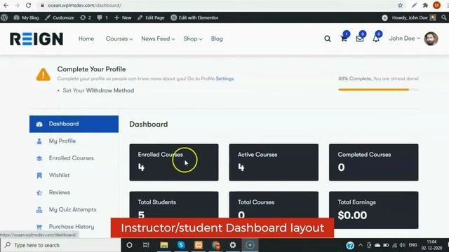The width and height of the screenshot is (449, 252).
Task: Open the comments bubble in admin bar
Action: [x=102, y=17]
